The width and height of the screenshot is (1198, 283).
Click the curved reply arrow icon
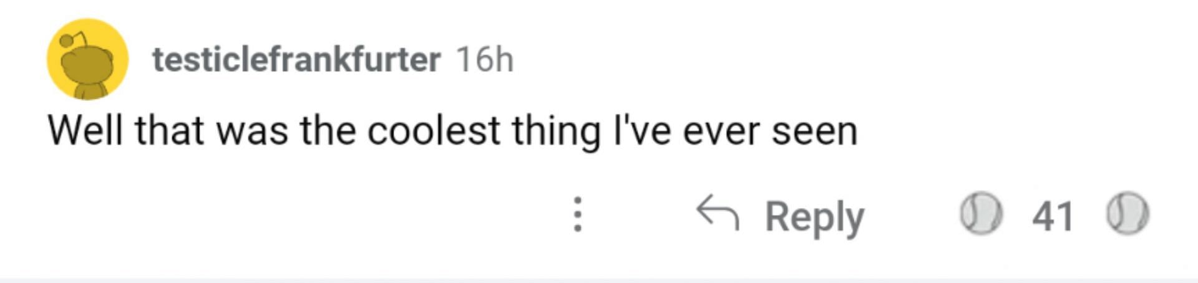coord(718,213)
